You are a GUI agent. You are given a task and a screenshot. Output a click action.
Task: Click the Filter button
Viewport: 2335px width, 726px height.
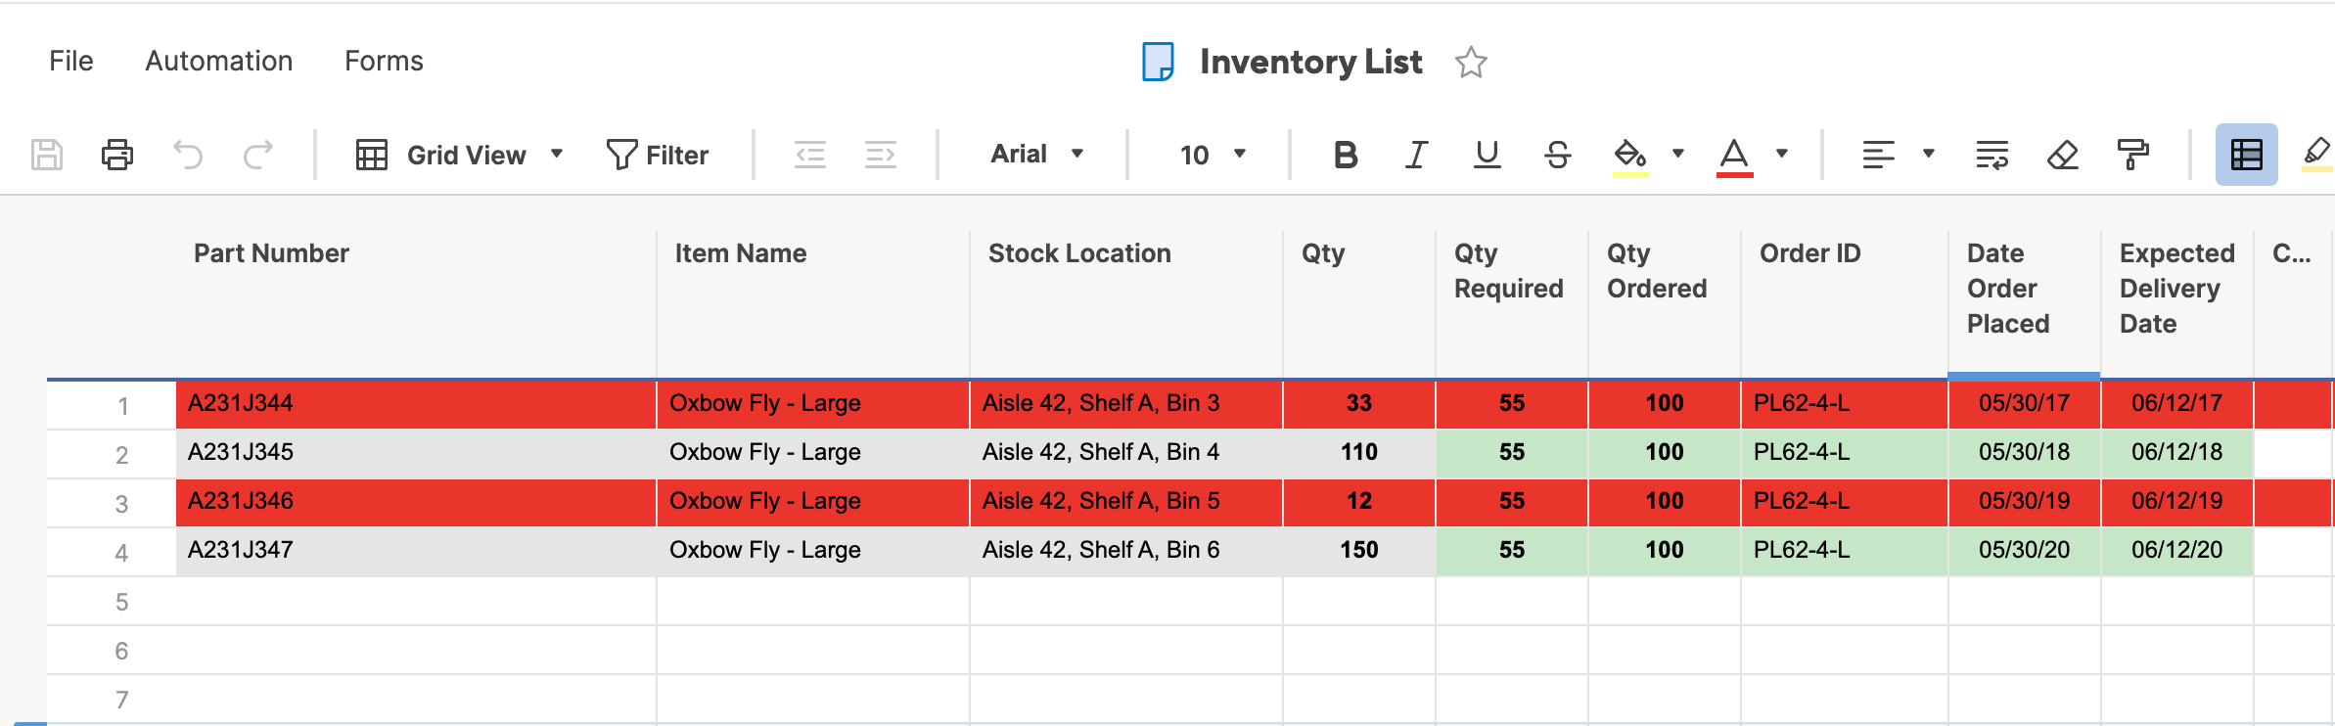pos(658,155)
